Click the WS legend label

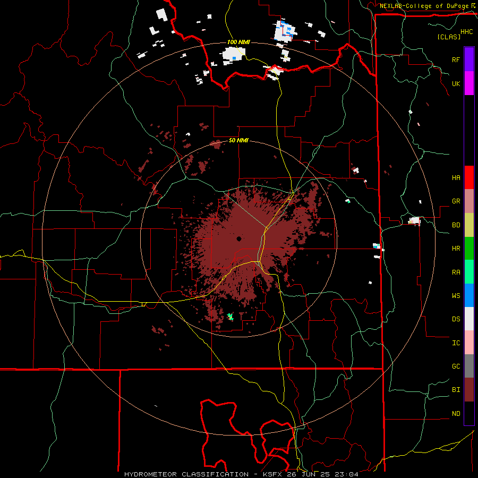coord(456,296)
